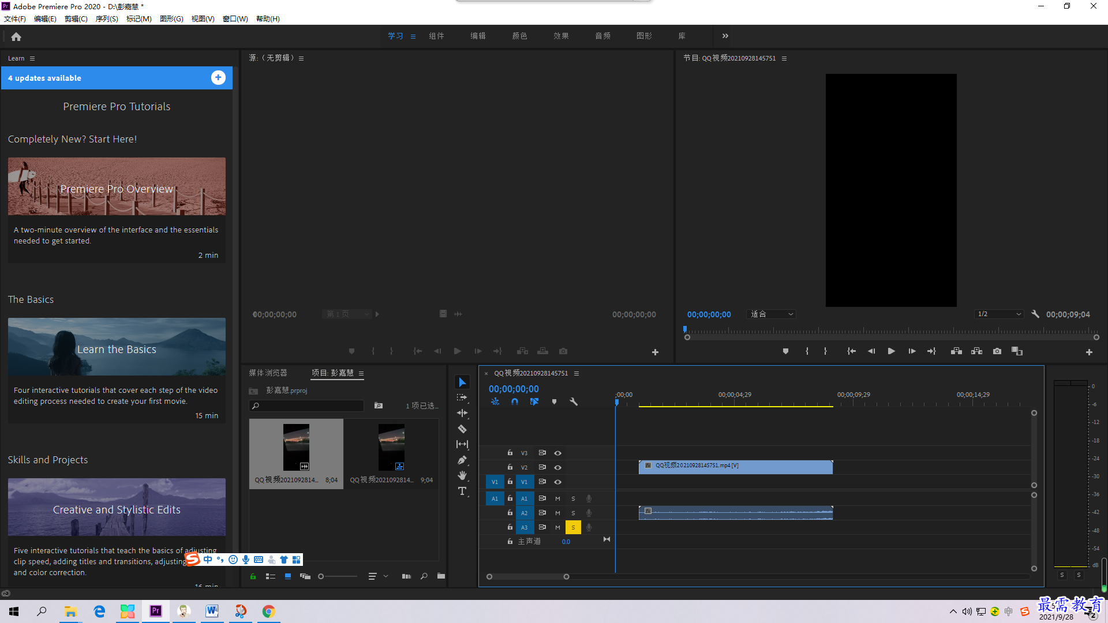Image resolution: width=1108 pixels, height=623 pixels.
Task: Create a new bin in project panel
Action: tap(441, 576)
